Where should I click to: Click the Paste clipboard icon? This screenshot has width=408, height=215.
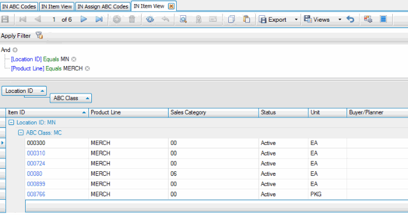pyautogui.click(x=246, y=19)
